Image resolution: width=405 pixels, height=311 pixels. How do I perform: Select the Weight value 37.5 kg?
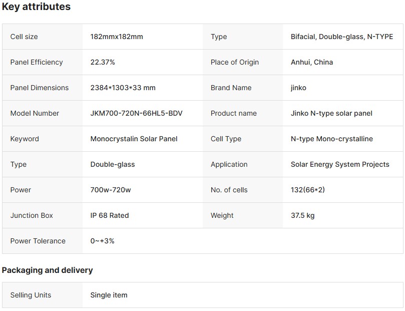[303, 215]
